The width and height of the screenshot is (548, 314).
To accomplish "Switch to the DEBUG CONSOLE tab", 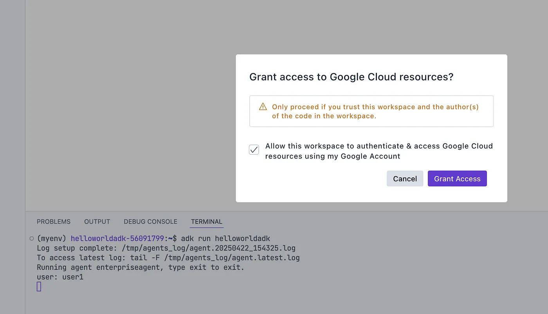I will [x=150, y=222].
